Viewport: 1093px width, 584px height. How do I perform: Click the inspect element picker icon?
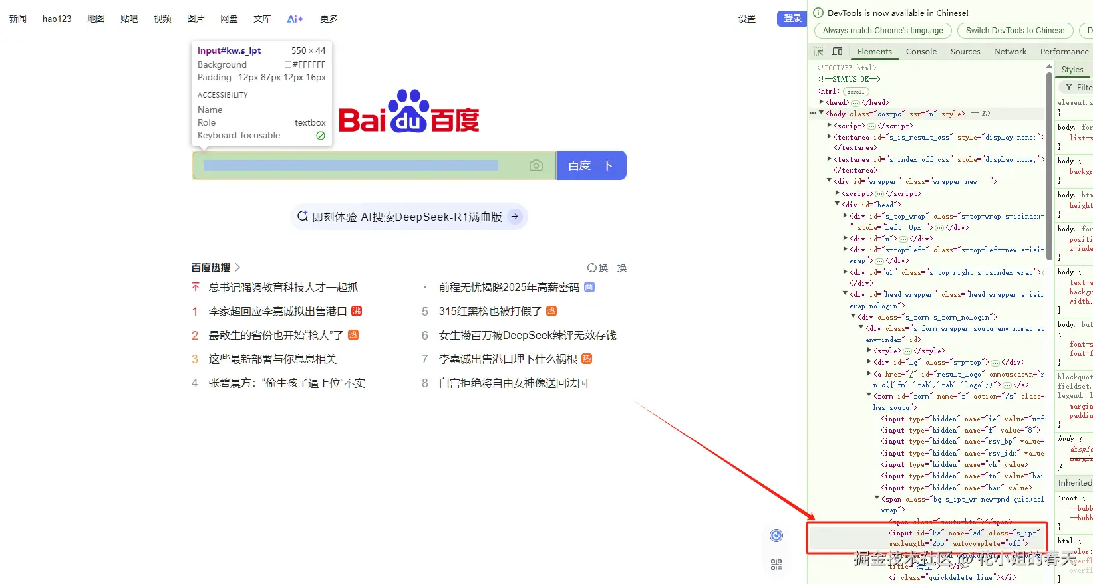pyautogui.click(x=819, y=51)
